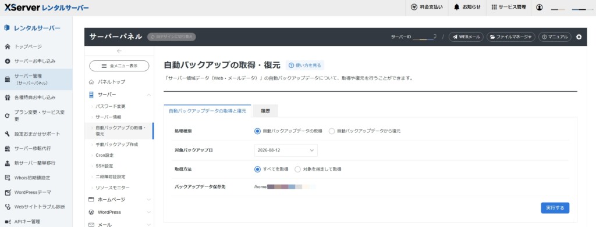596x227 pixels.
Task: Open サーバー情報 menu item
Action: click(x=108, y=117)
